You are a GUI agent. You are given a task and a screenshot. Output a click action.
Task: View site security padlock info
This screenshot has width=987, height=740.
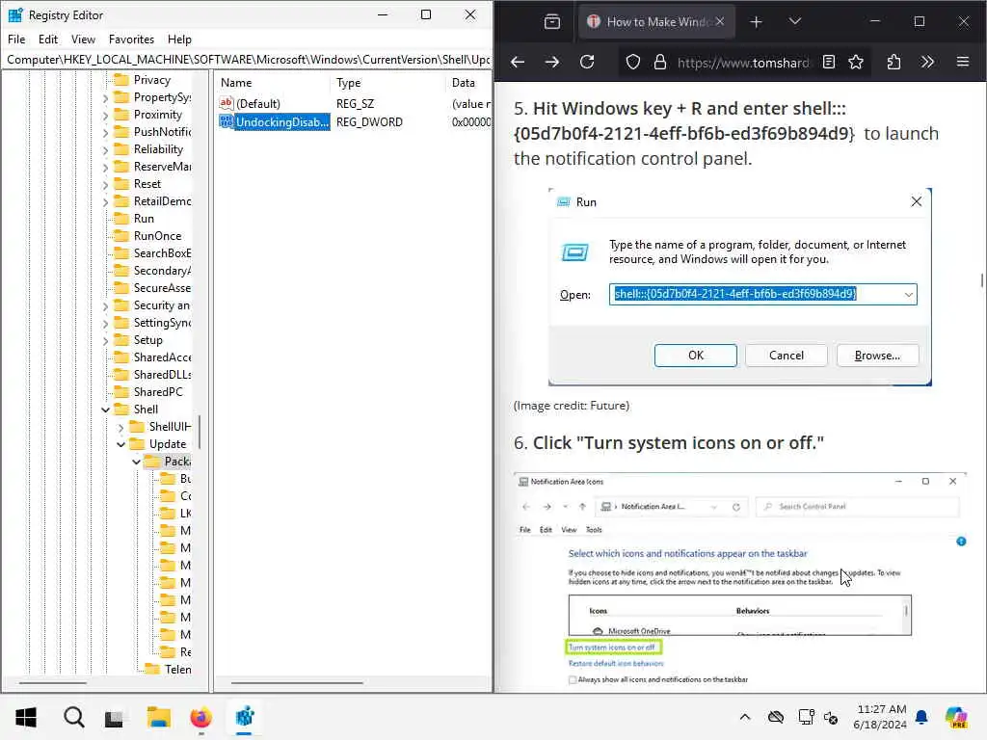[x=659, y=62]
